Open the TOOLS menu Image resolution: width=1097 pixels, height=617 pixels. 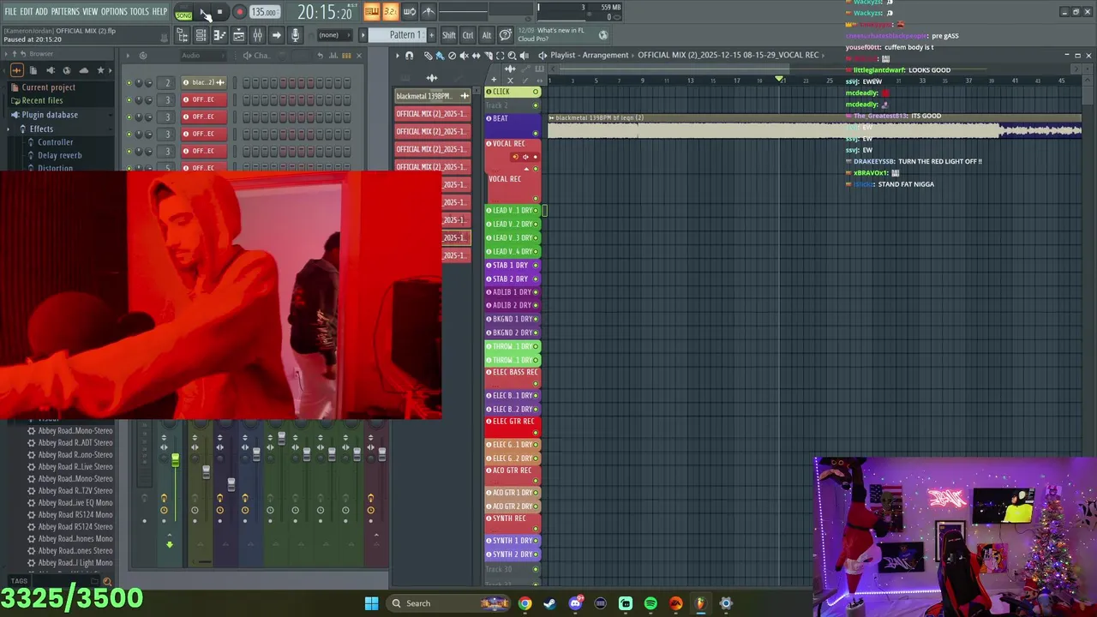[139, 11]
